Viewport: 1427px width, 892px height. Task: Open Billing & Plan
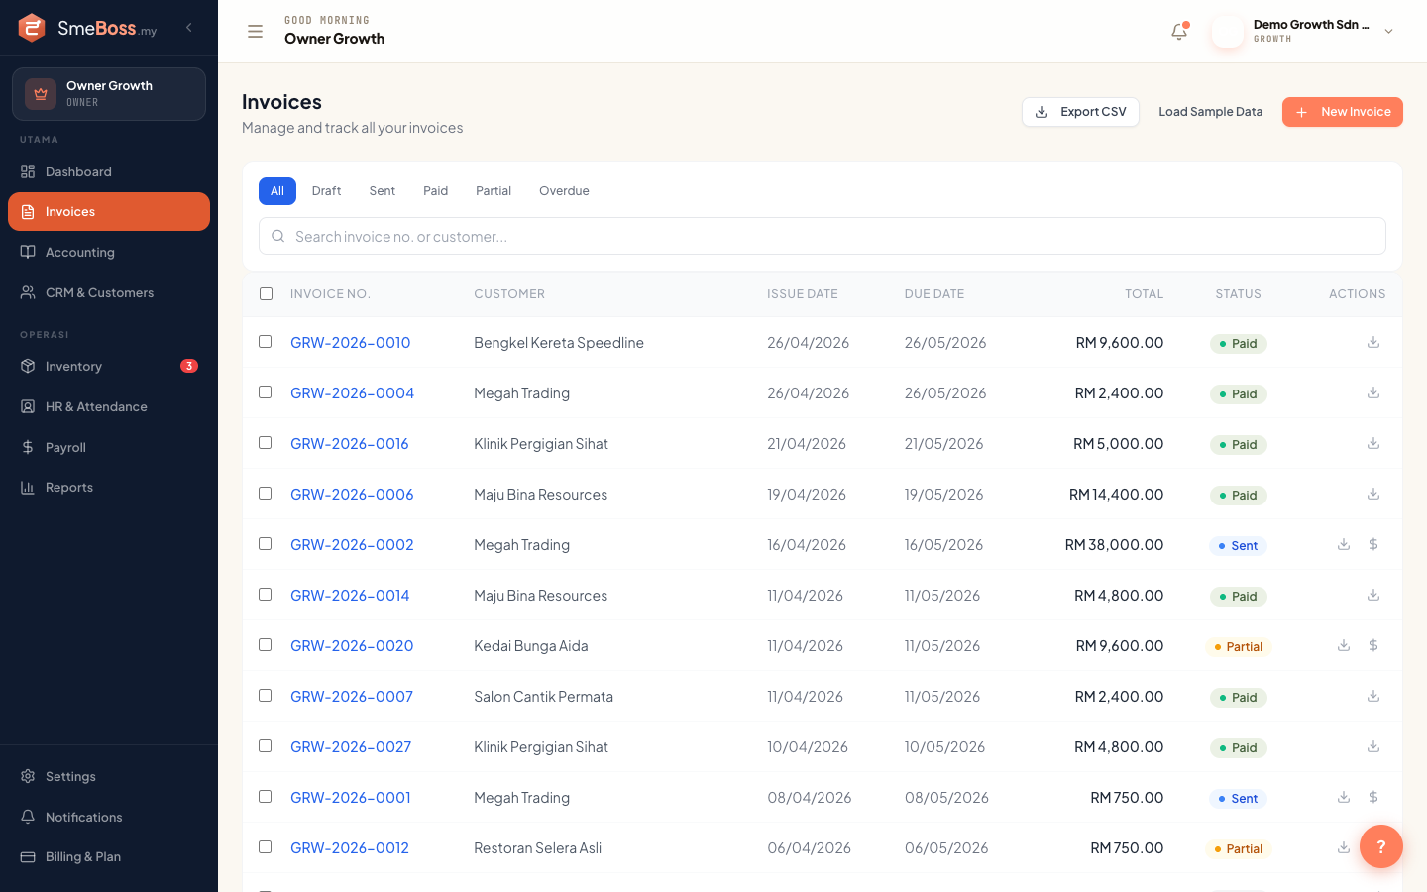click(x=109, y=856)
